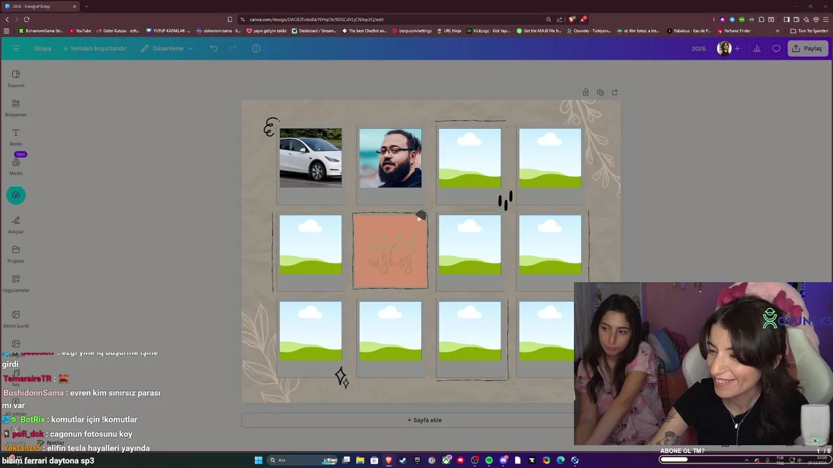Undo the last action
The image size is (833, 468).
tap(213, 48)
